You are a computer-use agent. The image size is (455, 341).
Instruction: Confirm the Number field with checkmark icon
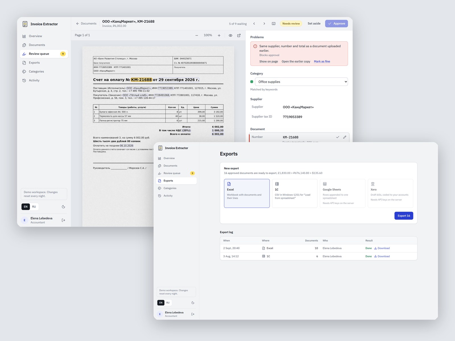click(338, 137)
